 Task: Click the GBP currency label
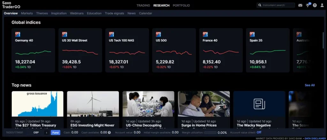tap(36, 132)
